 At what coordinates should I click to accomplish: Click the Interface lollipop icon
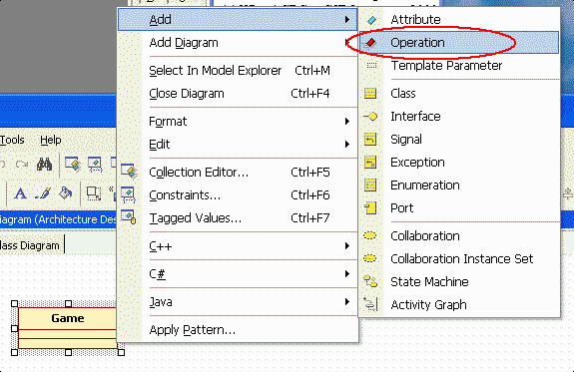[x=370, y=117]
